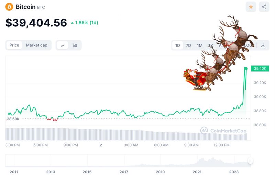
Task: Click the green endpoint dot on chart
Action: (x=246, y=69)
